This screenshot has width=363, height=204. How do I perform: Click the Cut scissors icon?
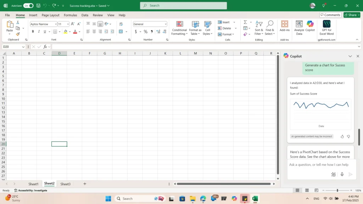tap(18, 22)
